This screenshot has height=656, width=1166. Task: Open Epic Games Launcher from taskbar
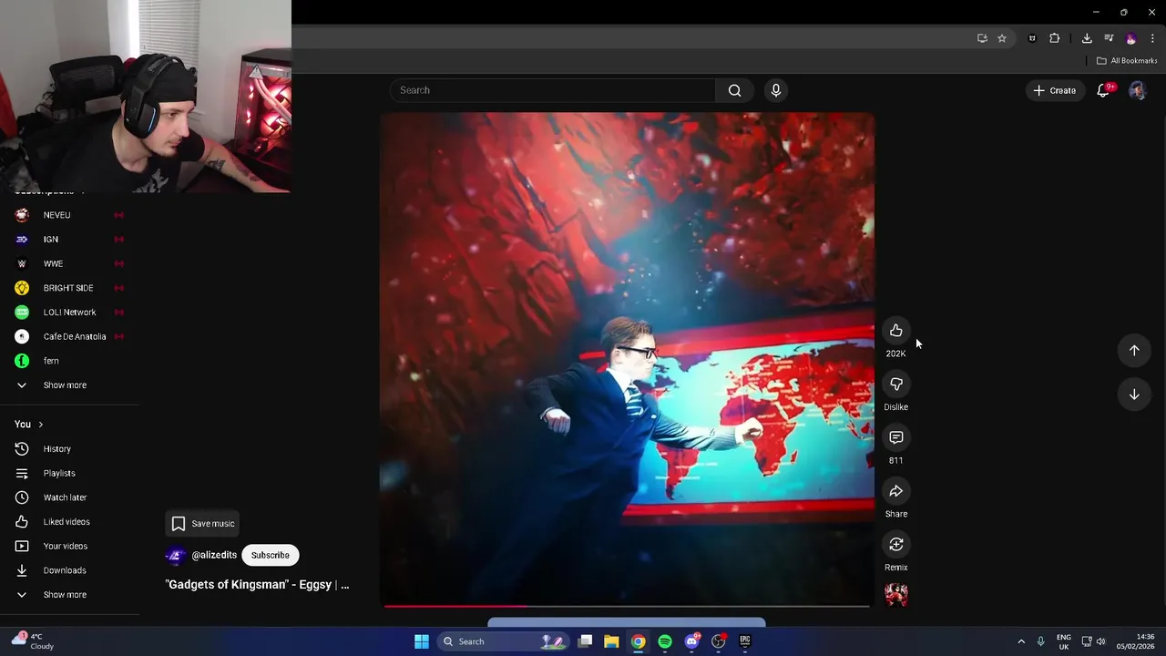point(745,641)
